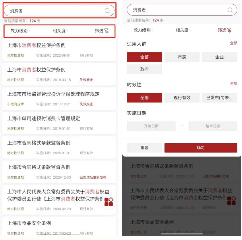
Task: Click the red 确定 confirm button
Action: [x=201, y=148]
